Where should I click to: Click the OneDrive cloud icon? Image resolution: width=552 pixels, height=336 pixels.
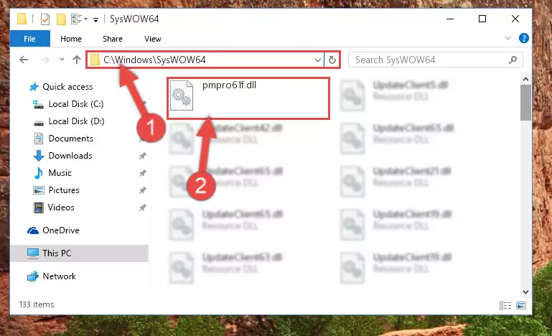[x=33, y=230]
